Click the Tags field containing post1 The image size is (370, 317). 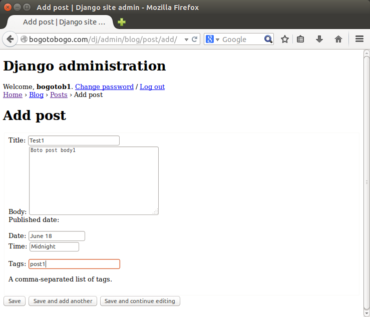point(74,264)
